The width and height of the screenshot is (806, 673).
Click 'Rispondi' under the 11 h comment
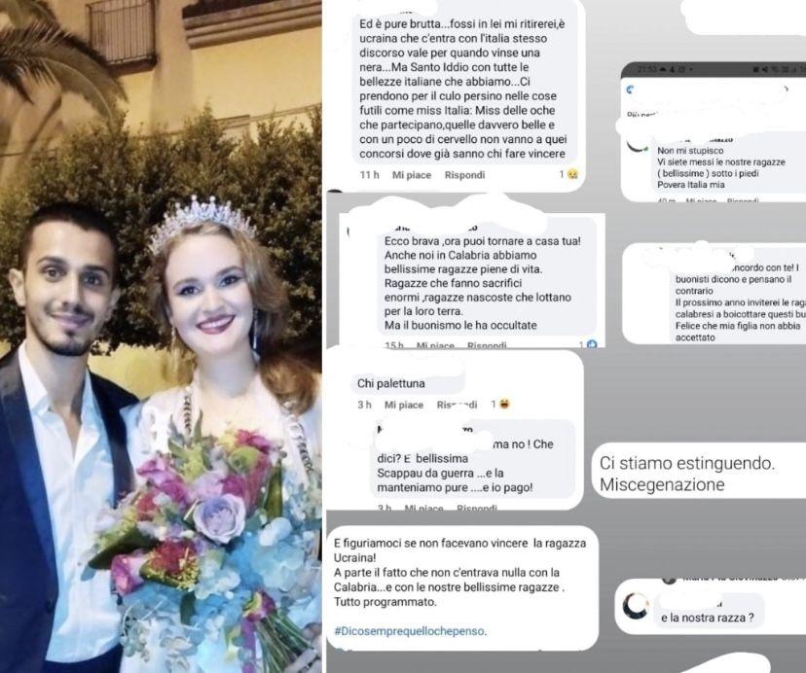464,175
